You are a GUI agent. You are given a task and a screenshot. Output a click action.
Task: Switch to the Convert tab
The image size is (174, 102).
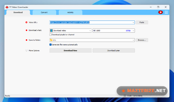[44, 12]
